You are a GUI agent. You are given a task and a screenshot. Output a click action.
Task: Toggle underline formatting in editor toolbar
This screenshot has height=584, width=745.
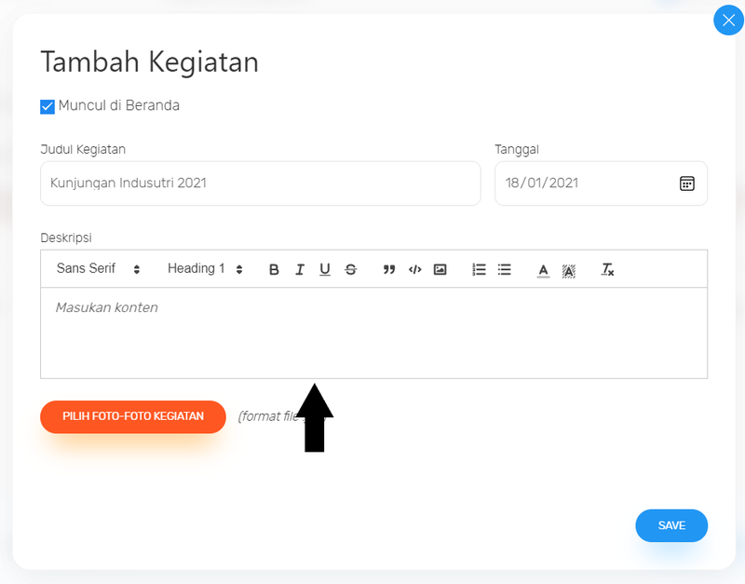tap(325, 269)
